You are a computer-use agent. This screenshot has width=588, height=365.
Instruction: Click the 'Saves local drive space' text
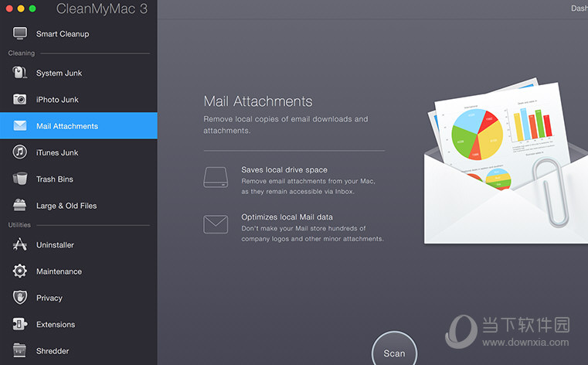coord(284,169)
